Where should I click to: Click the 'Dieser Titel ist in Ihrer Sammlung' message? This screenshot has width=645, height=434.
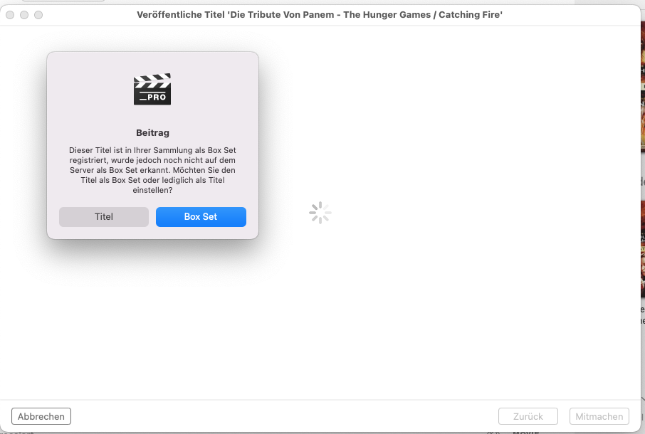tap(152, 170)
